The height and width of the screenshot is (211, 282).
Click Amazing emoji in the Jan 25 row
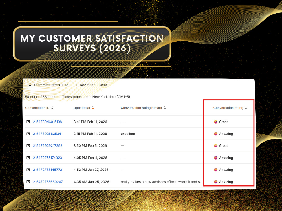pos(216,182)
